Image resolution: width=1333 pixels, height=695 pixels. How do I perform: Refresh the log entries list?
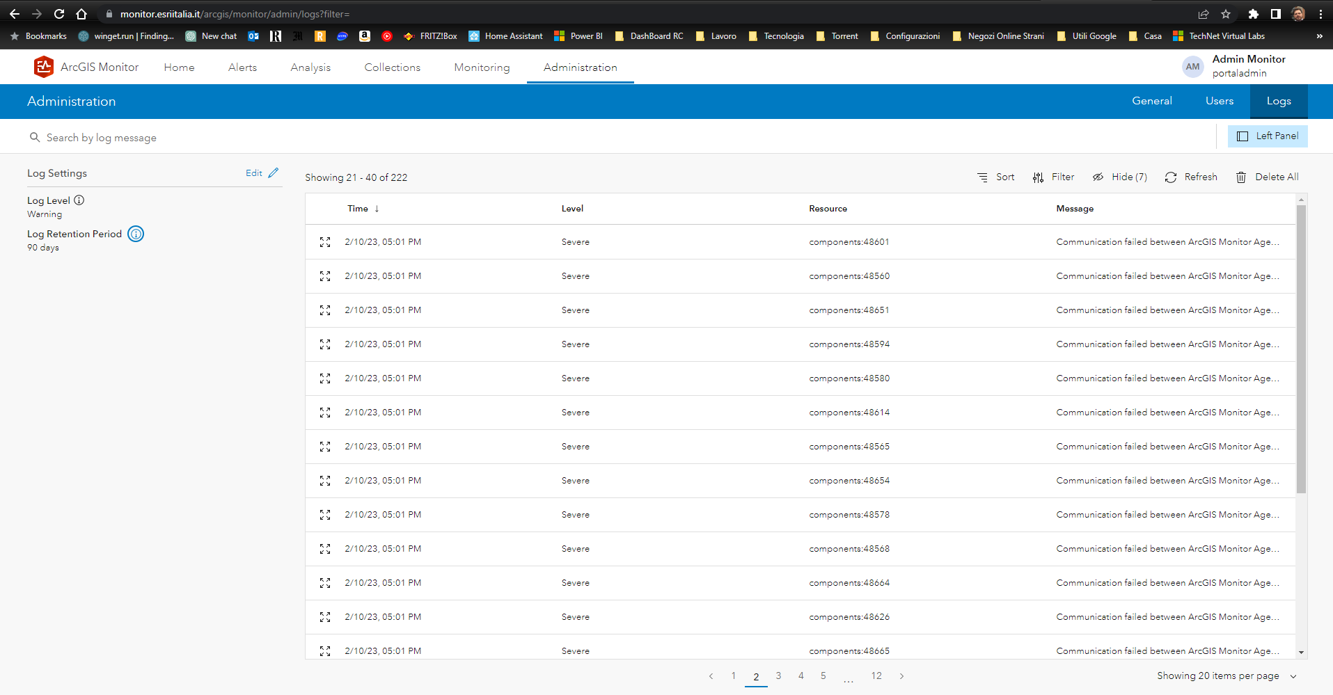click(x=1191, y=177)
